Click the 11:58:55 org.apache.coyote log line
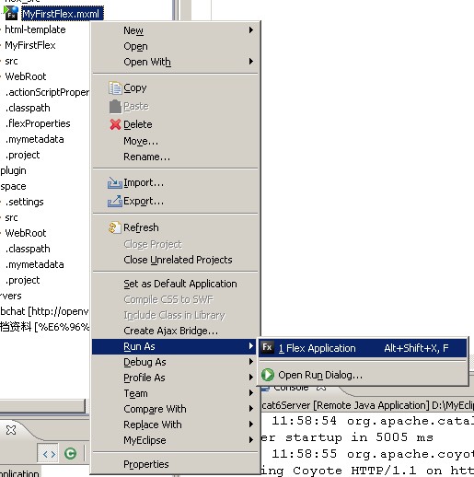Screen dimensions: 474x477 pyautogui.click(x=373, y=454)
